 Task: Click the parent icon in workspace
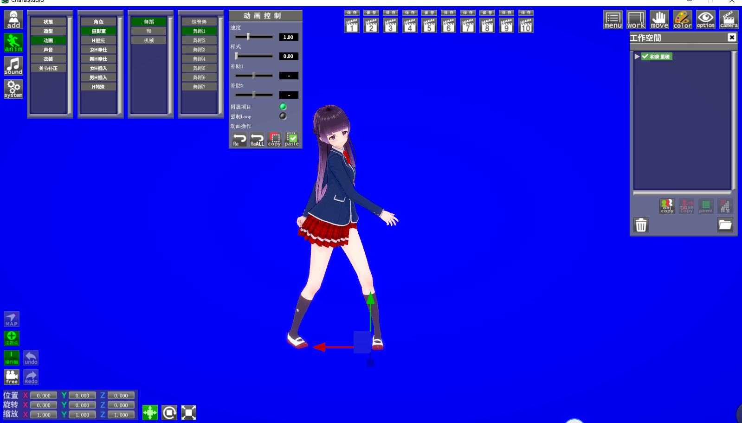[x=706, y=206]
